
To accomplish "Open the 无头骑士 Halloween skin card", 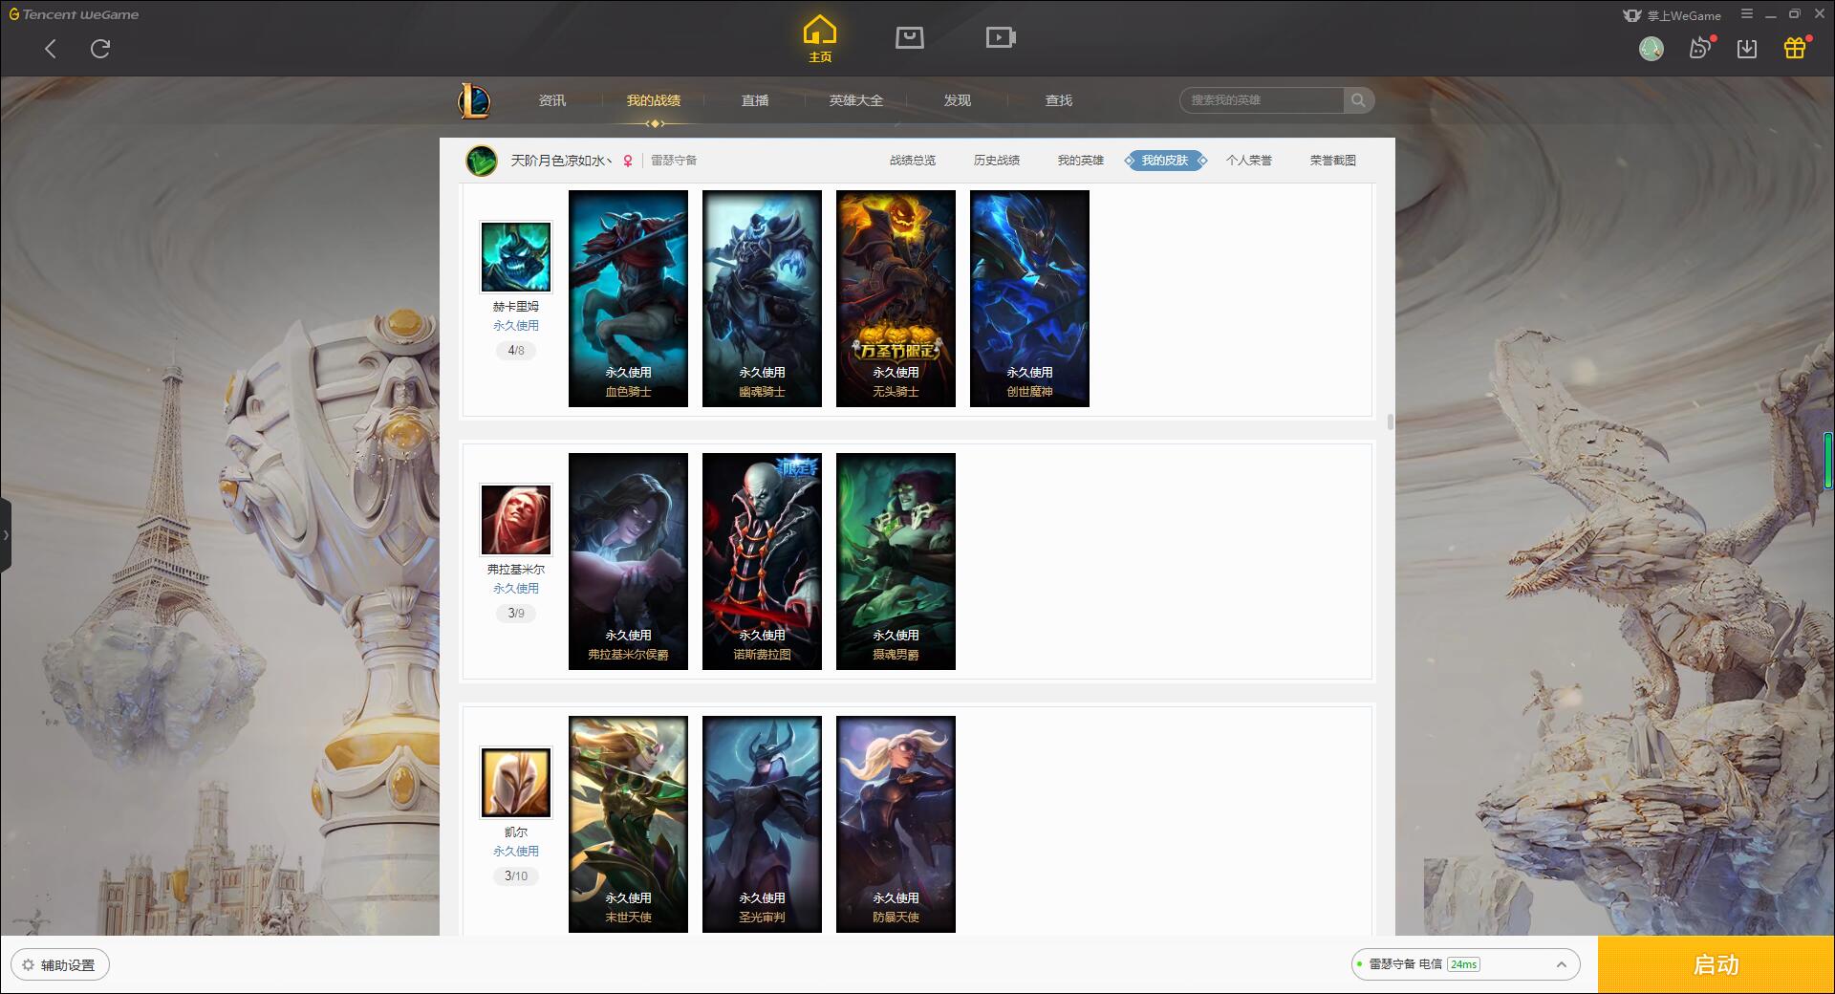I will [896, 298].
